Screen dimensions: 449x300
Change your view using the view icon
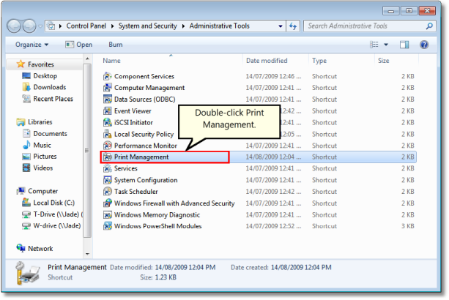pos(374,45)
